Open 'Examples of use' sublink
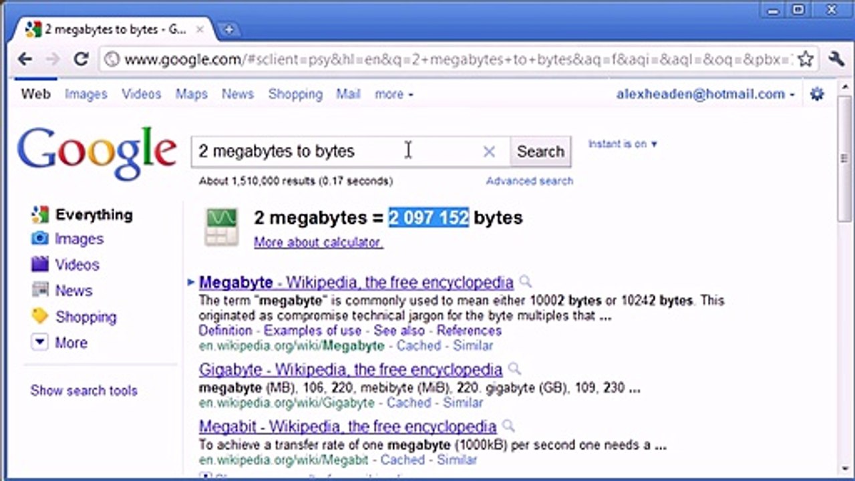The height and width of the screenshot is (481, 855). 313,331
